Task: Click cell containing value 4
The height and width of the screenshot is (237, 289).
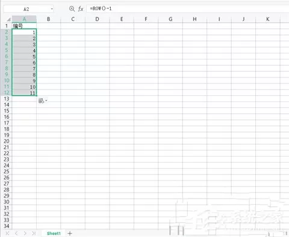Action: [x=24, y=50]
